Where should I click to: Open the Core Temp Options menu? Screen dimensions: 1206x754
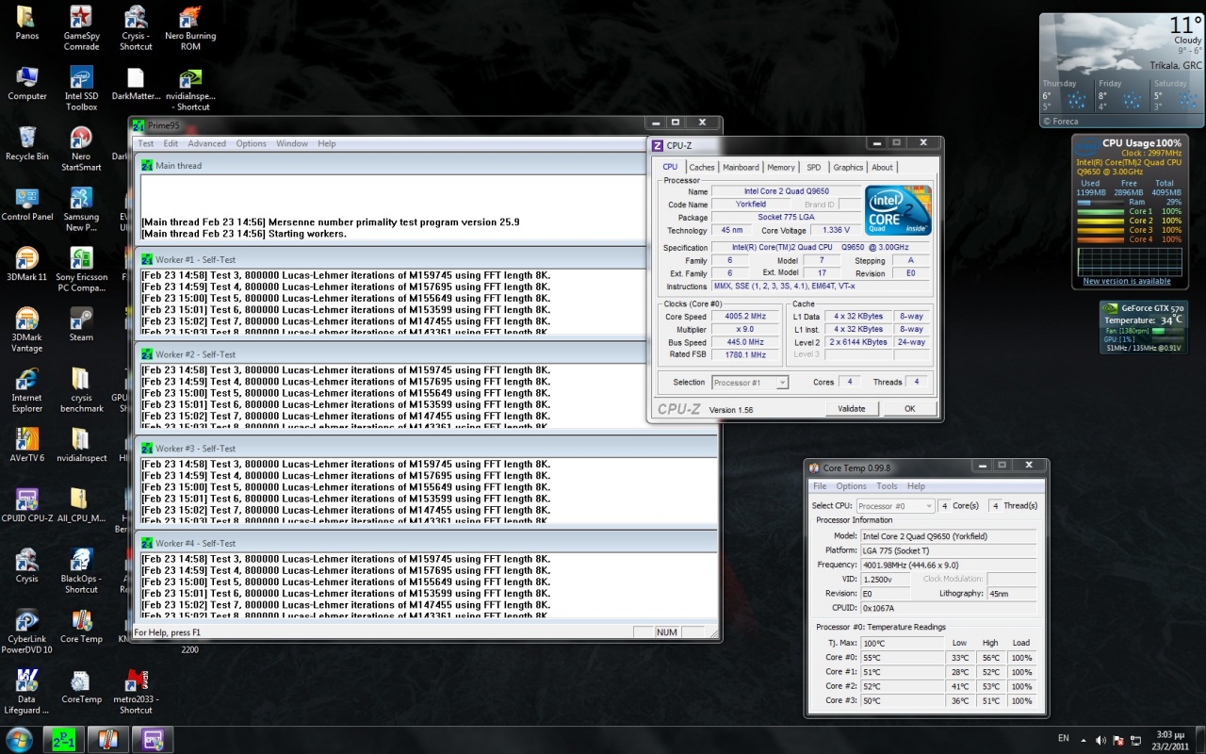(851, 486)
